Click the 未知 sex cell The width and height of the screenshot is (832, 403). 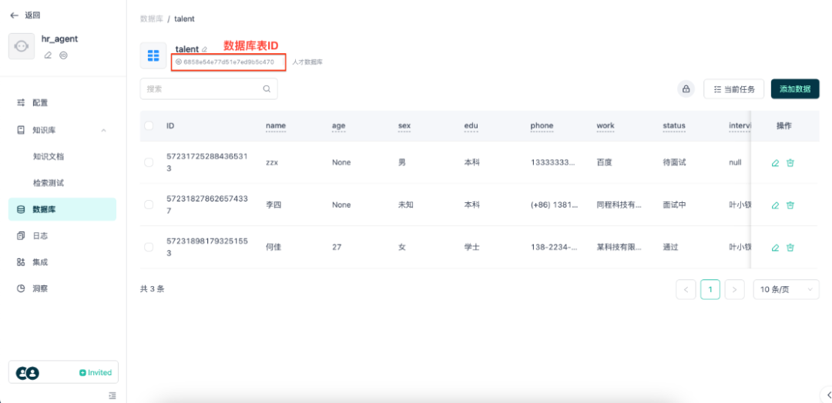tap(405, 205)
